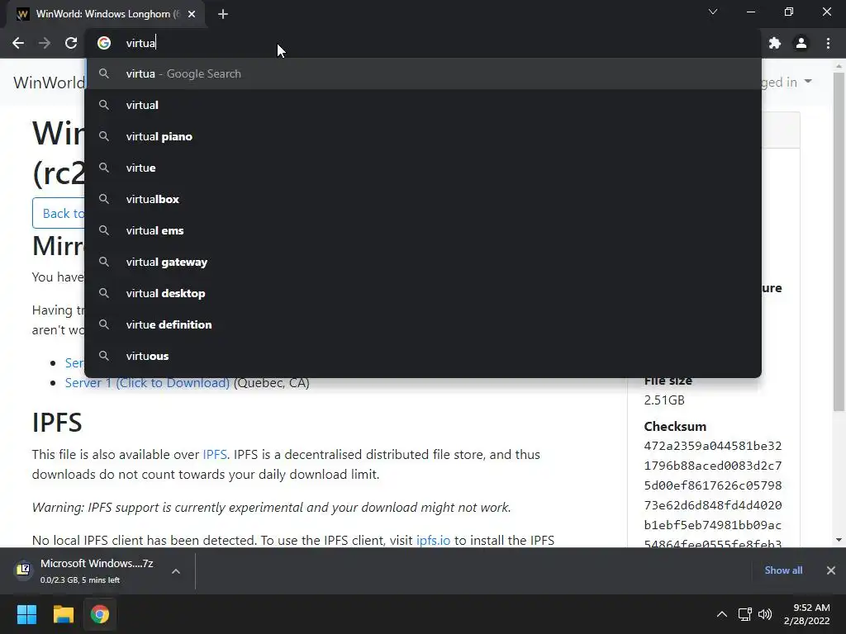Expand the logged-in account dropdown arrow

[808, 82]
